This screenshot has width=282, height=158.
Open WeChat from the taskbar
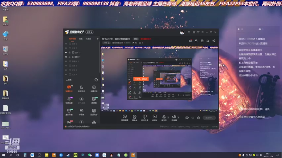coord(90,155)
